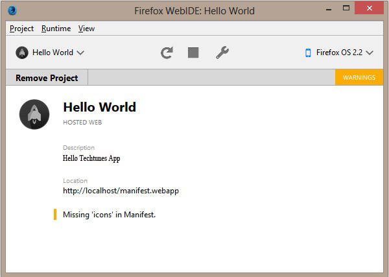This screenshot has height=277, width=389.
Task: Select the manifest.webapp location URL
Action: point(121,191)
